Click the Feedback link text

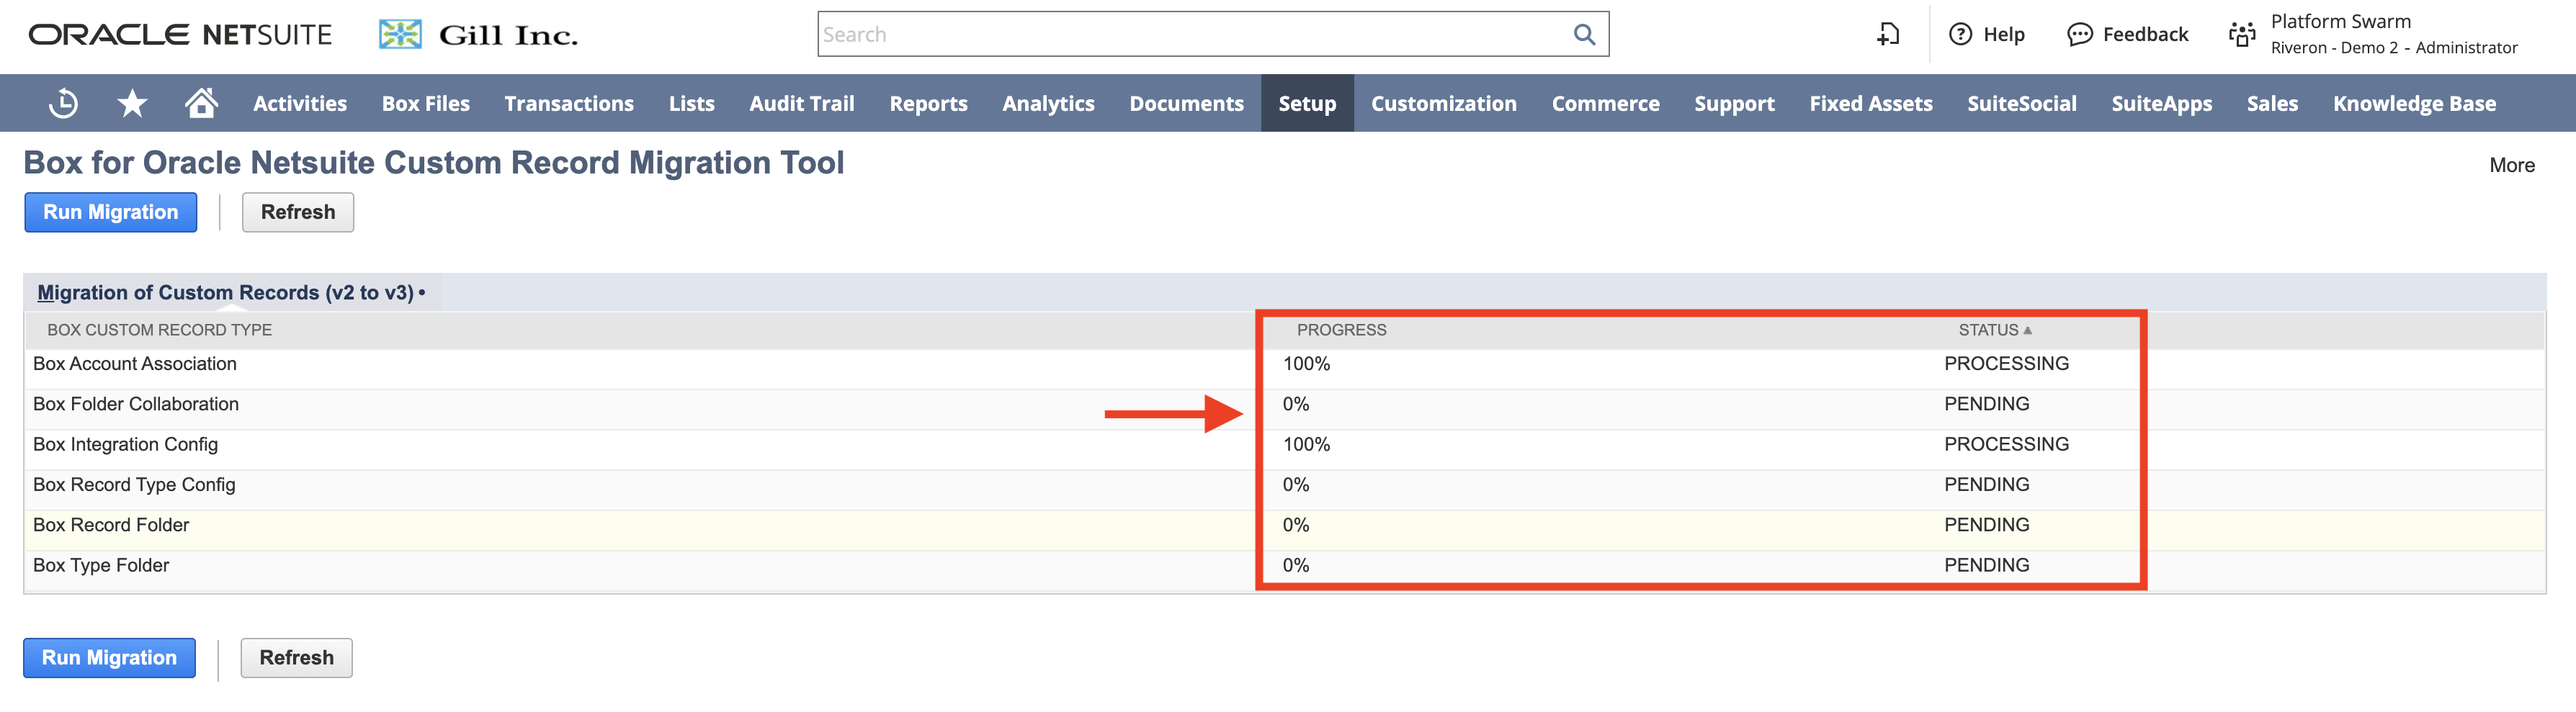coord(2145,34)
